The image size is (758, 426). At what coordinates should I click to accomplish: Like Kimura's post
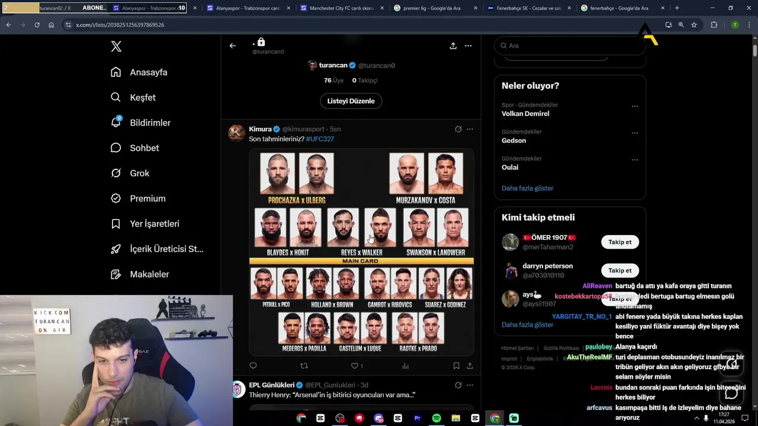pyautogui.click(x=356, y=366)
